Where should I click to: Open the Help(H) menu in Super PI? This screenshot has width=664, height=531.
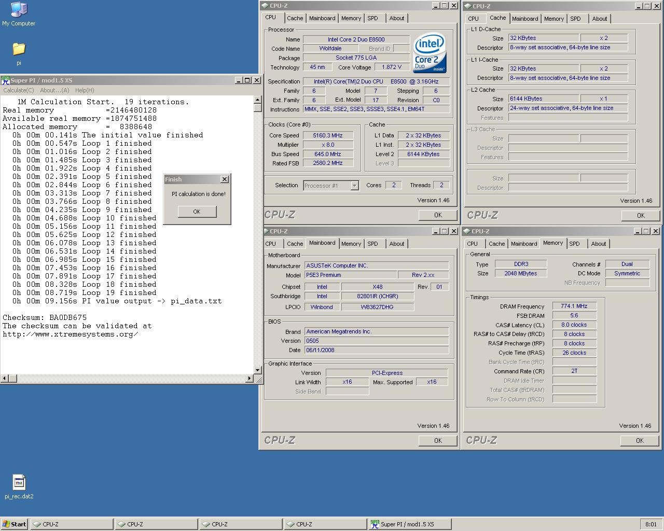[85, 90]
